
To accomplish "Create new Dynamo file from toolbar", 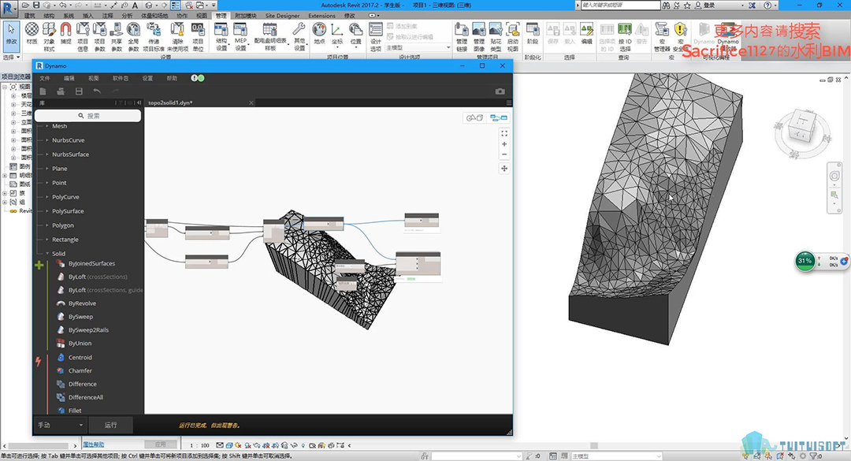I will pos(44,91).
